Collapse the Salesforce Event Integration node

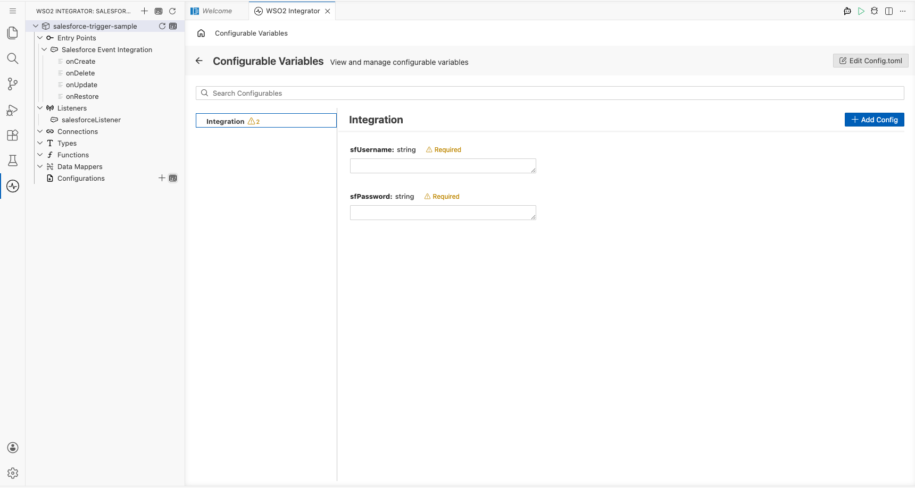44,49
